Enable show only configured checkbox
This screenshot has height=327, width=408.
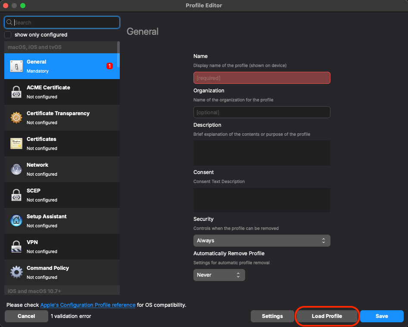pos(8,35)
